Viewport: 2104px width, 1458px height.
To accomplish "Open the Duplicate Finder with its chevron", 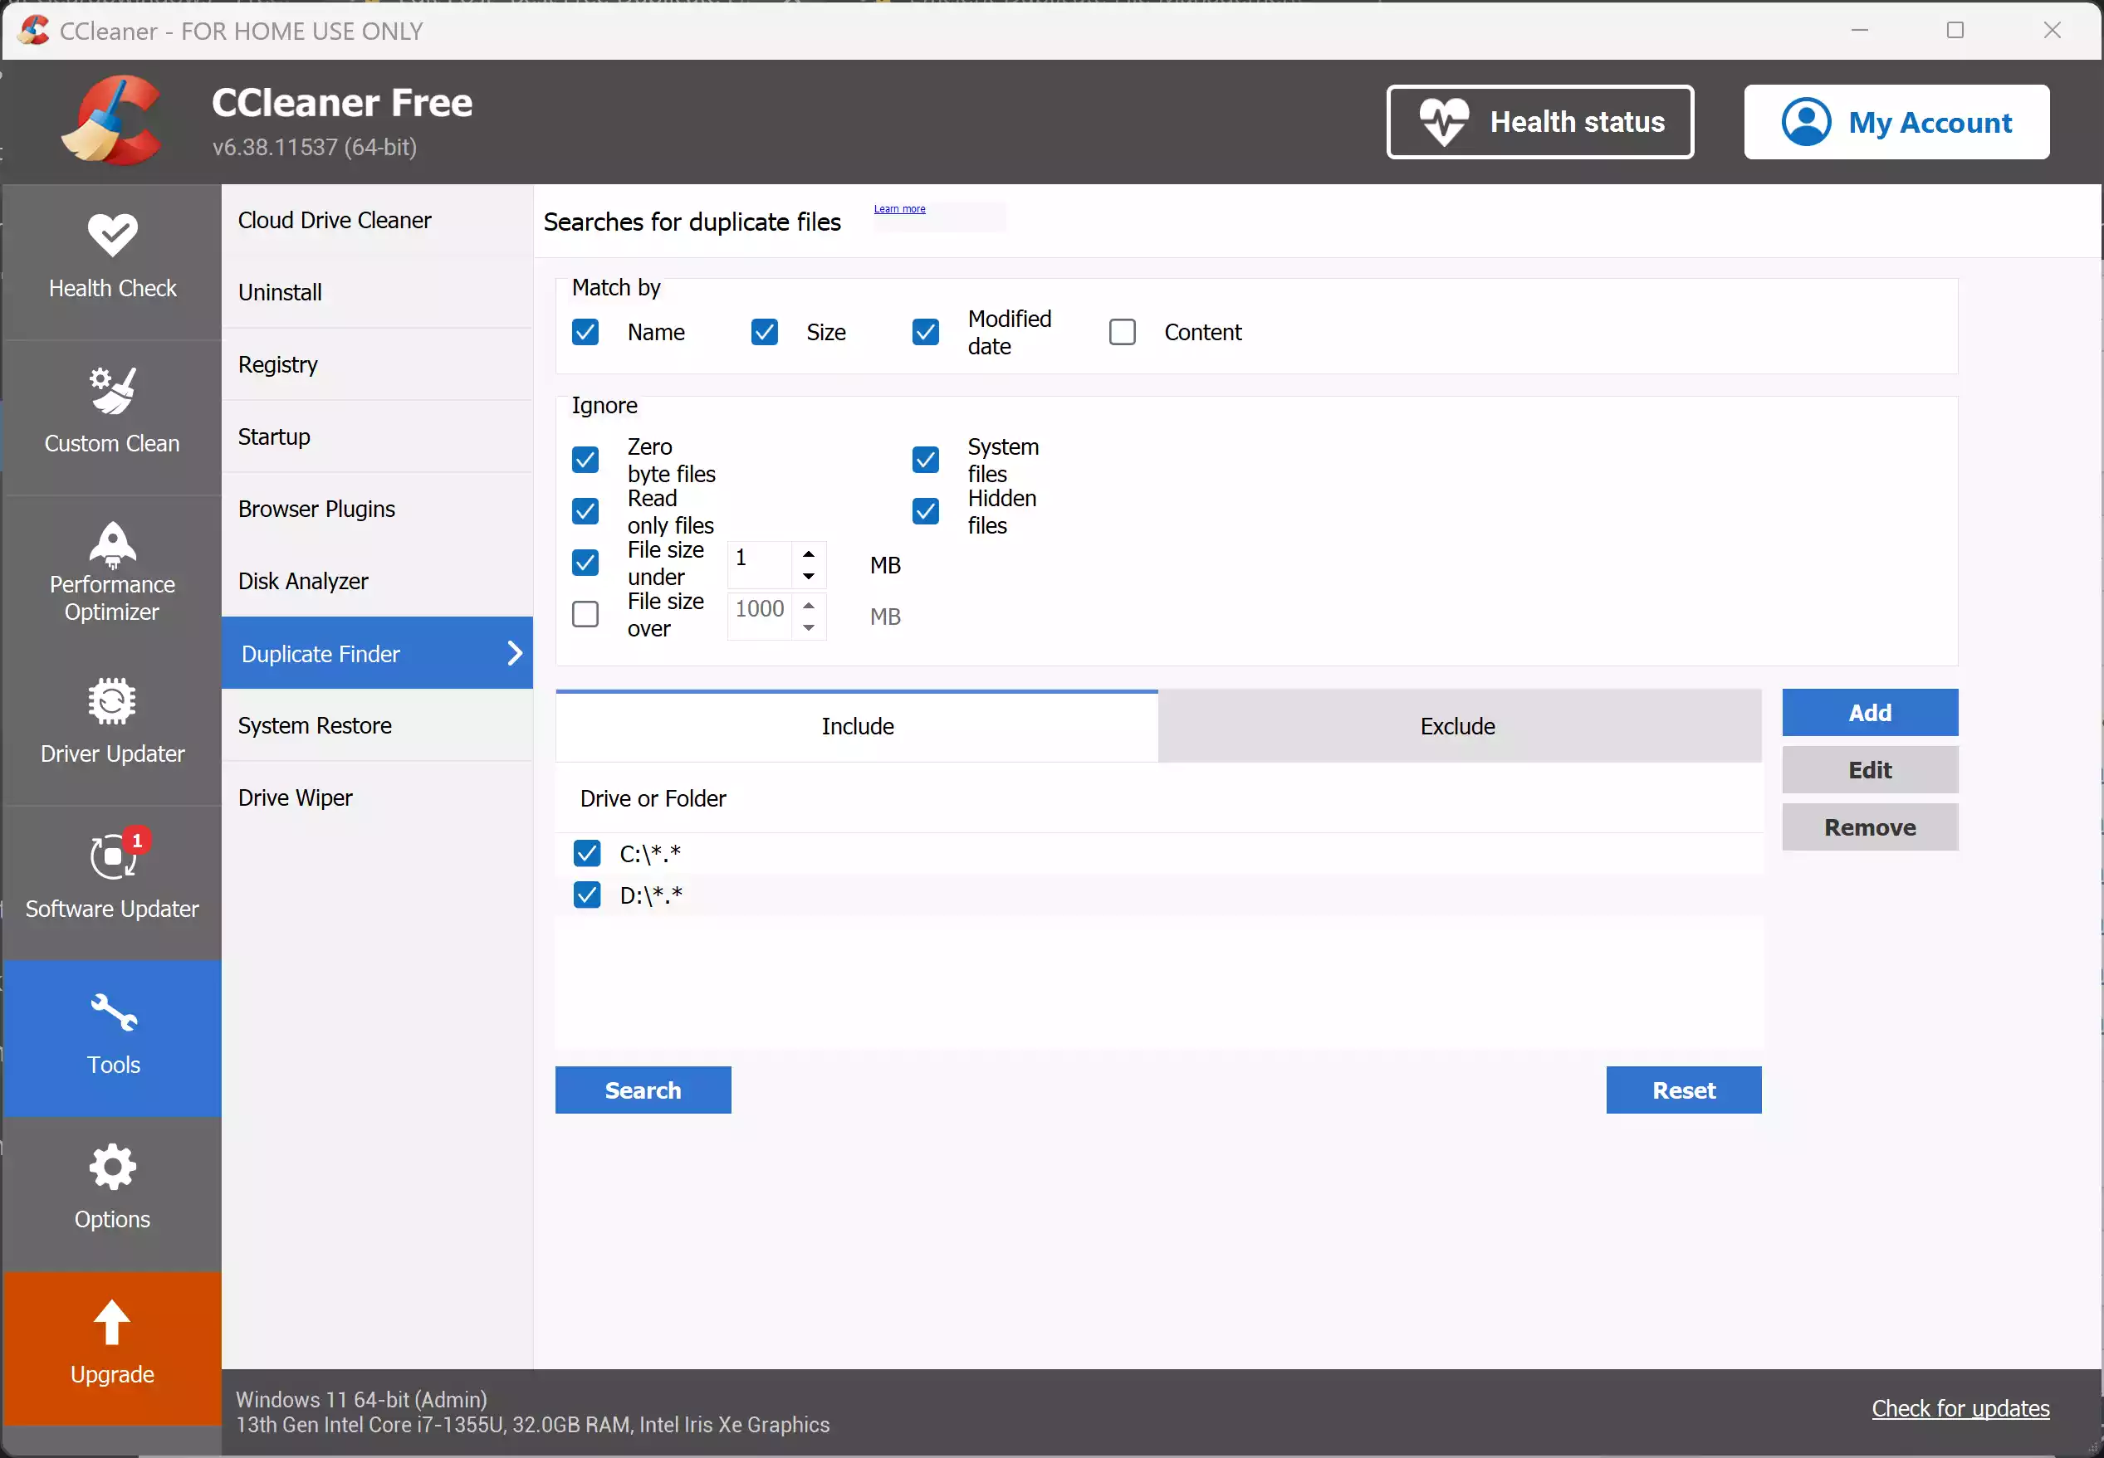I will point(516,652).
